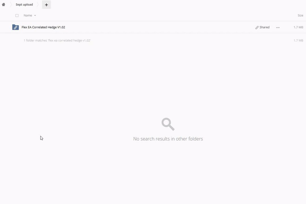Viewport: 306px width, 204px height.
Task: Sort by the Size column header
Action: click(300, 15)
